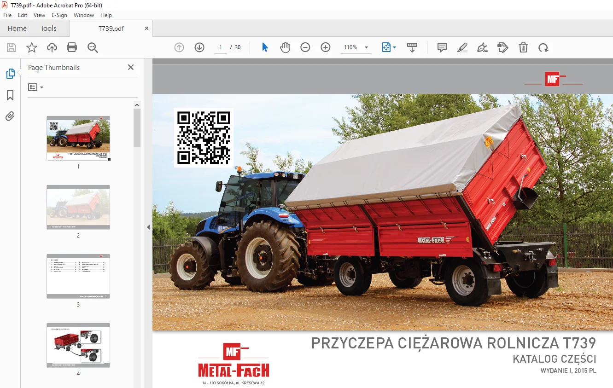The height and width of the screenshot is (388, 613).
Task: Click the Edit PDF toolbar icon
Action: (x=503, y=47)
